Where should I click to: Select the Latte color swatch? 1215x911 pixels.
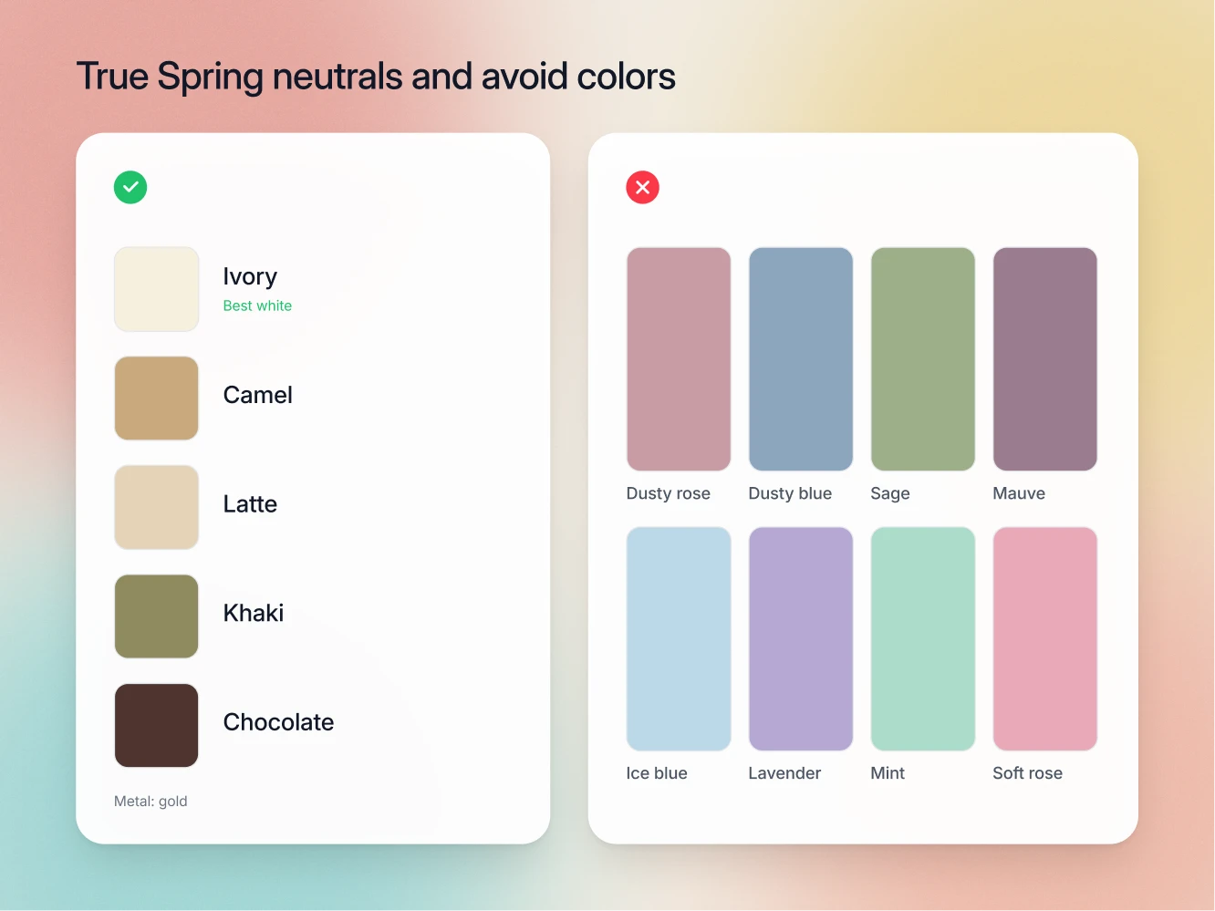[157, 507]
